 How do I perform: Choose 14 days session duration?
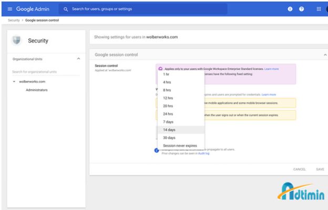point(181,130)
